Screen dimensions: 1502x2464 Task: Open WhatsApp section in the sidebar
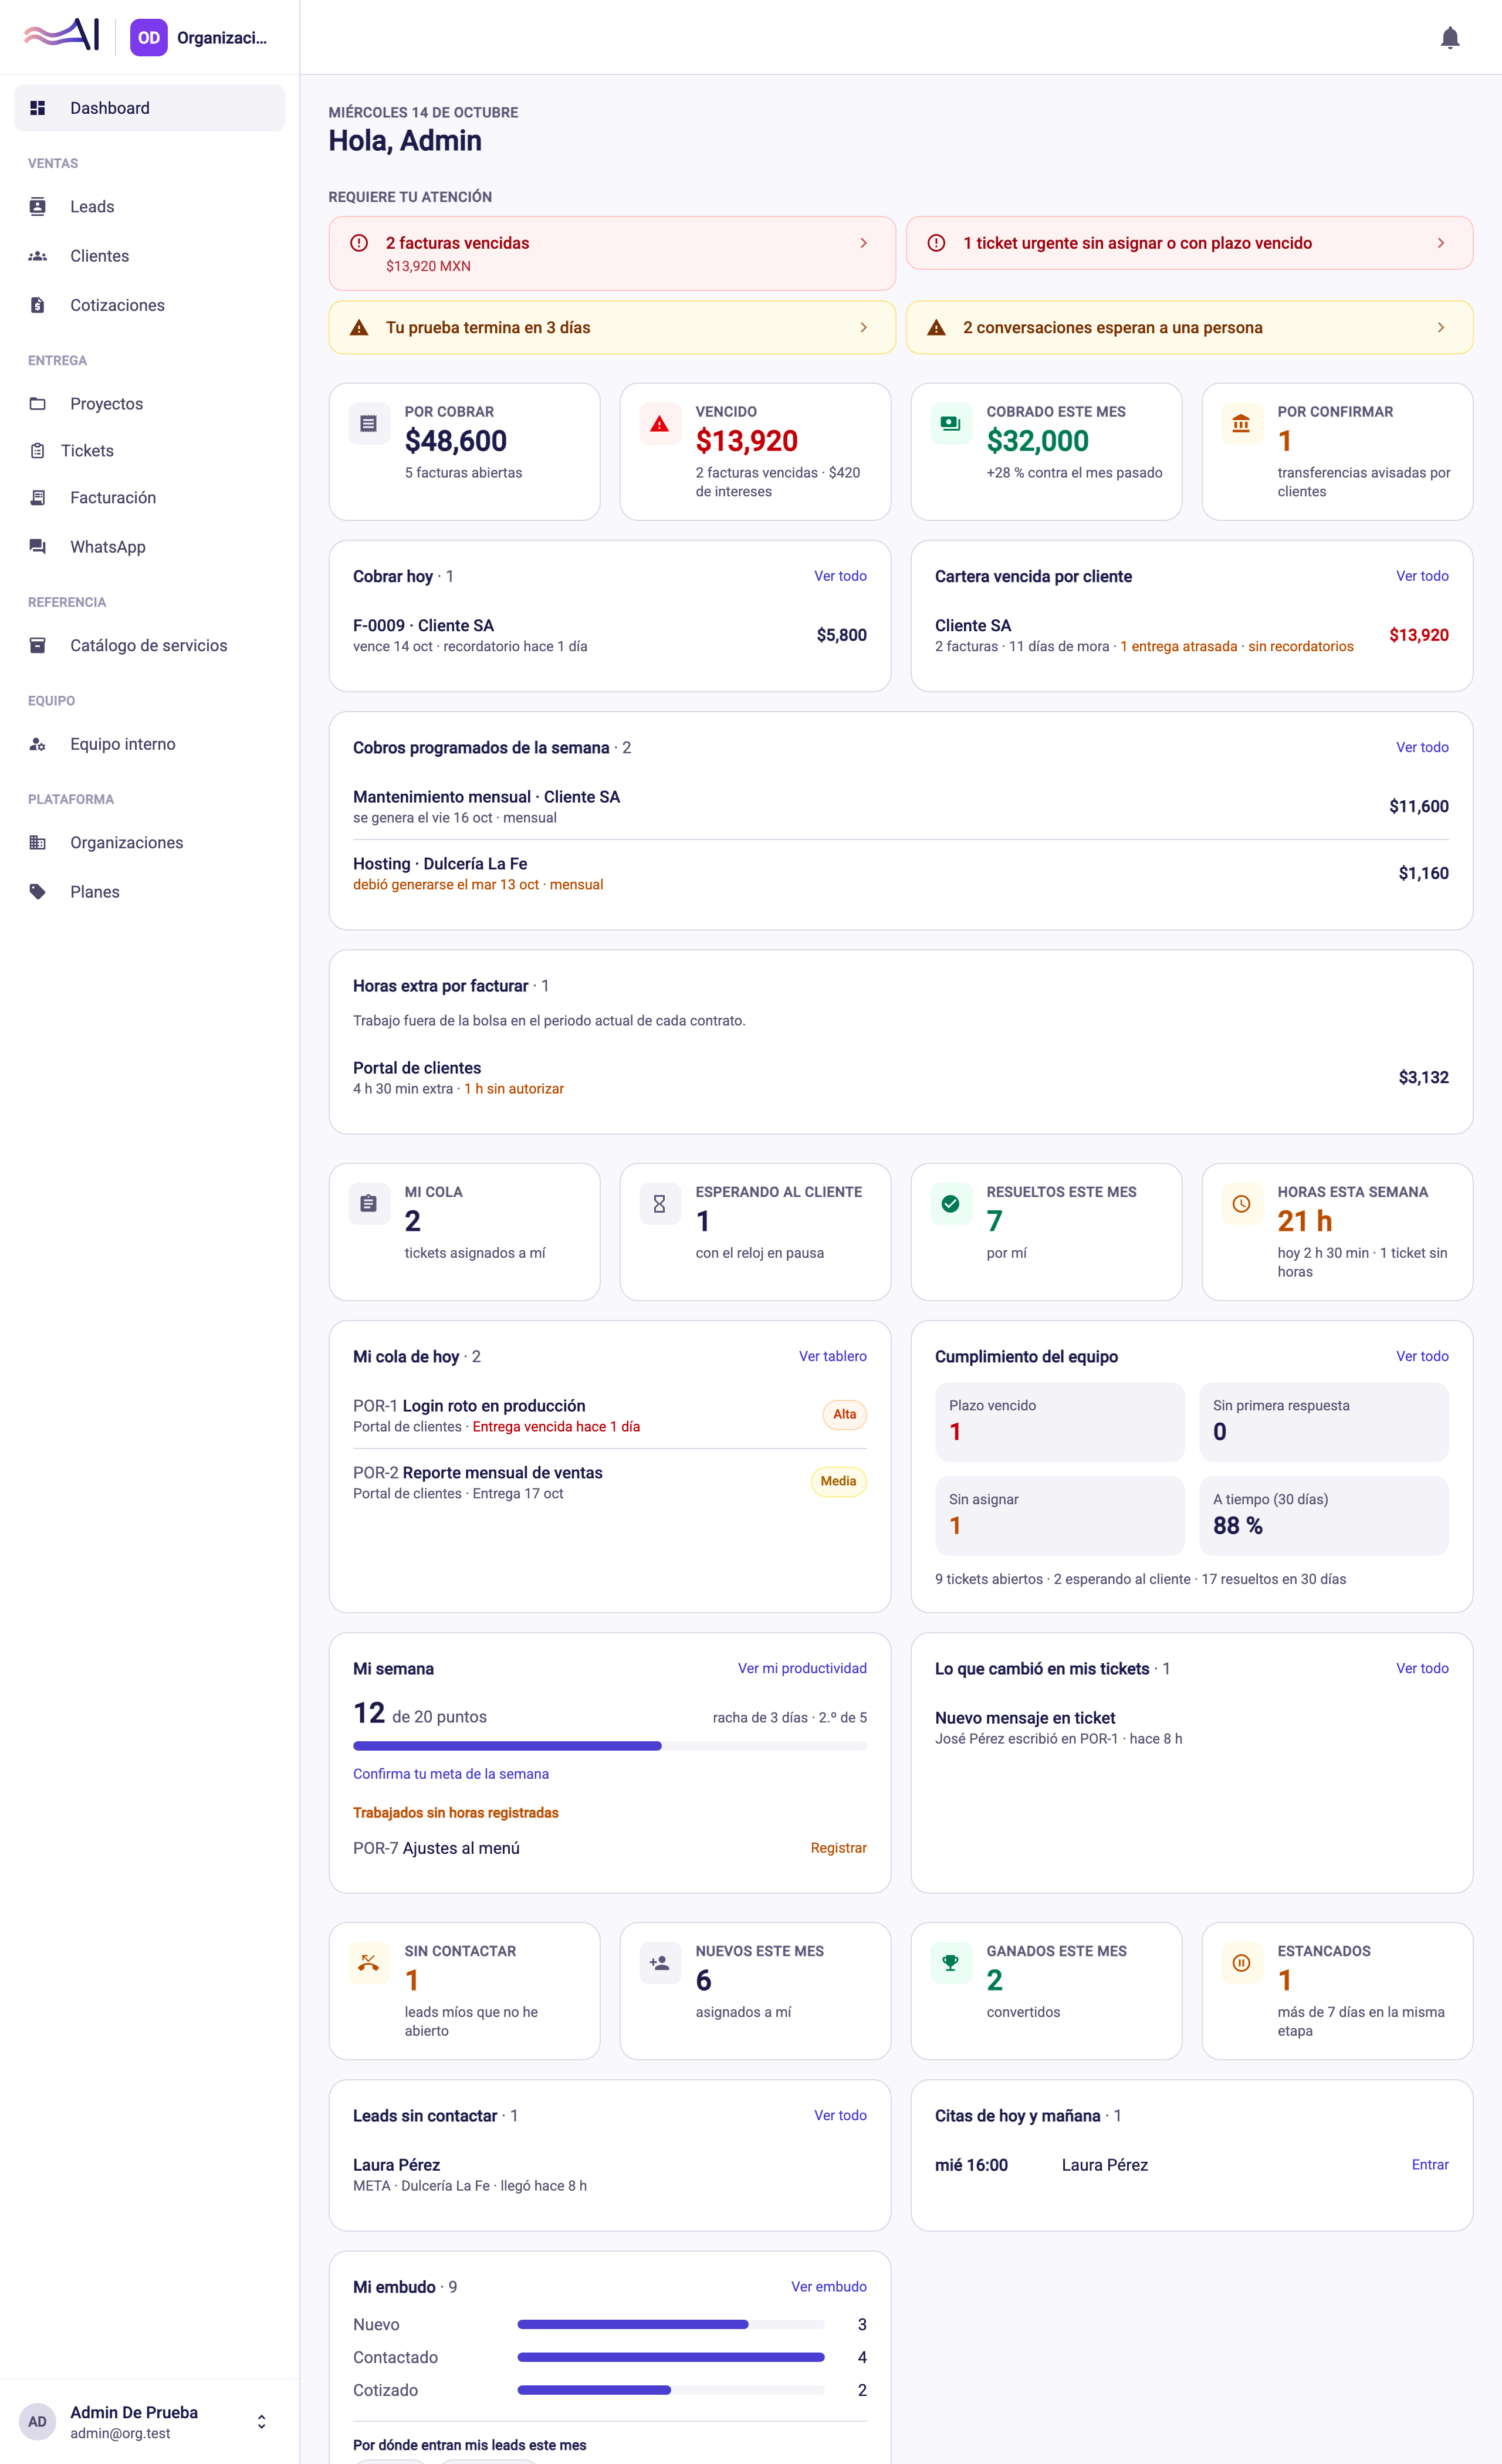point(149,547)
